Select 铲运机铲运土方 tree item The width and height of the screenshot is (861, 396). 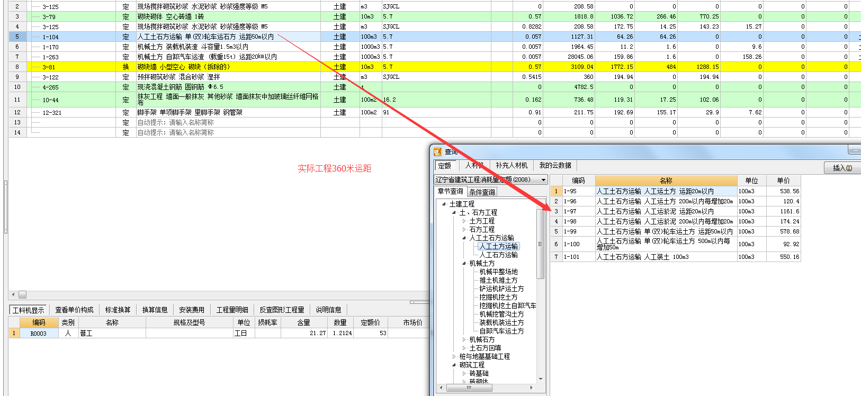click(502, 289)
